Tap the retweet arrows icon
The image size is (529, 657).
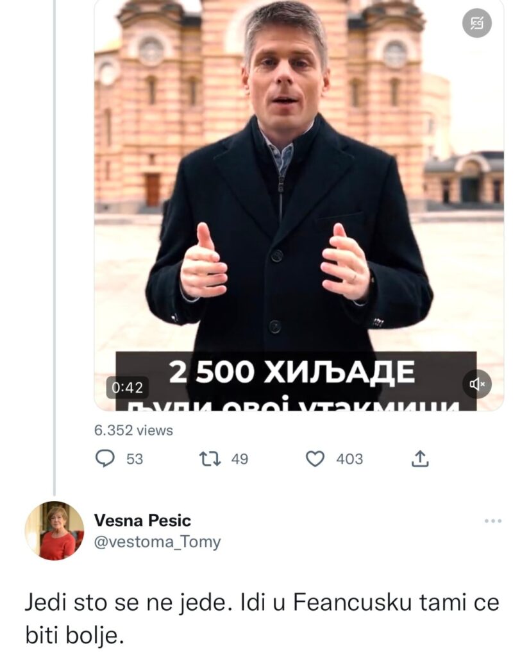209,459
